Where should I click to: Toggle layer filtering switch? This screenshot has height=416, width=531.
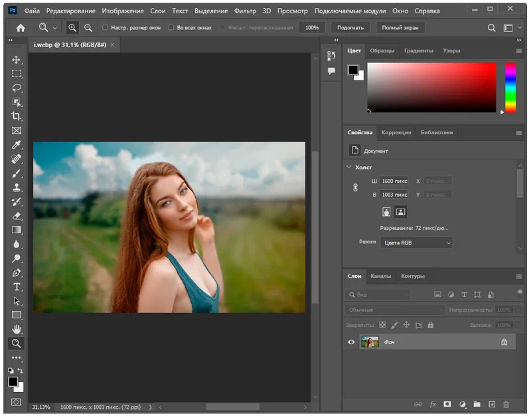click(x=520, y=292)
